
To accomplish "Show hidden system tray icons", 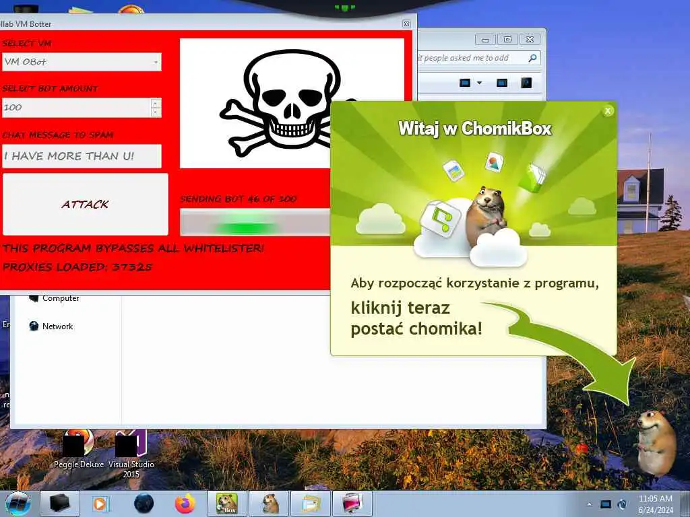I will [589, 504].
